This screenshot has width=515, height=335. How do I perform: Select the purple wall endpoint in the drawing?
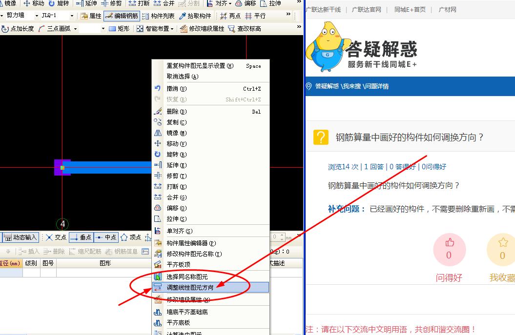[62, 167]
